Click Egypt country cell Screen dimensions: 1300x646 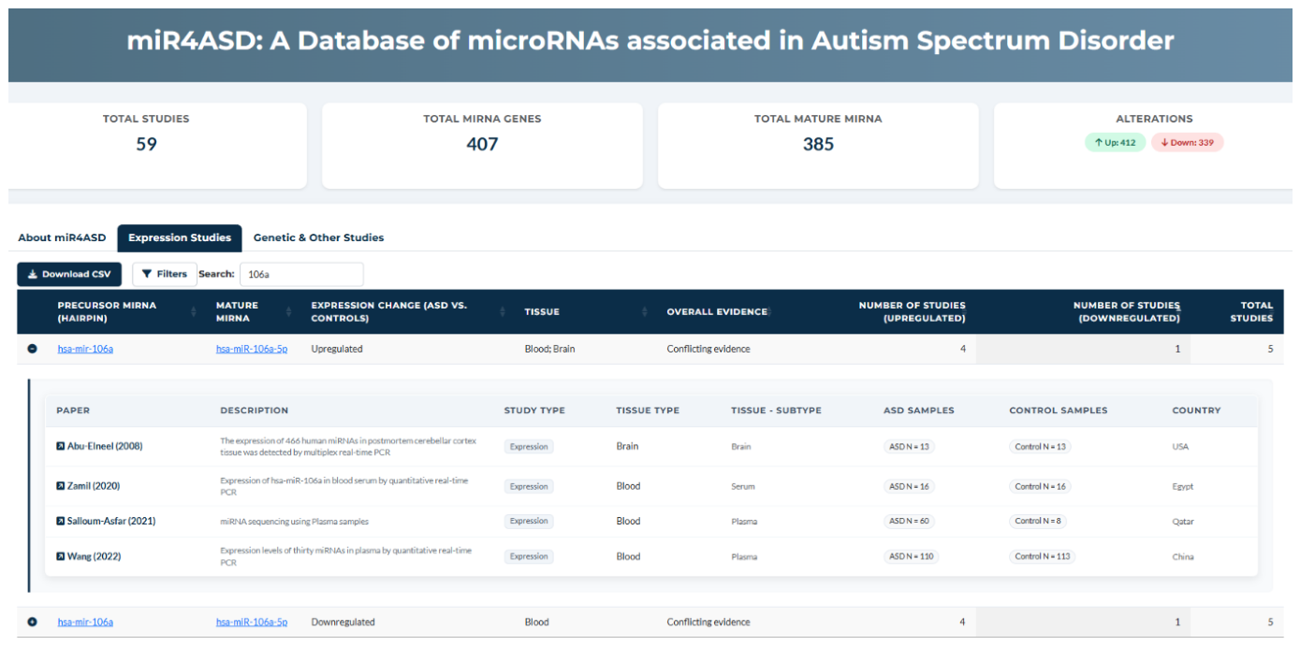tap(1183, 486)
